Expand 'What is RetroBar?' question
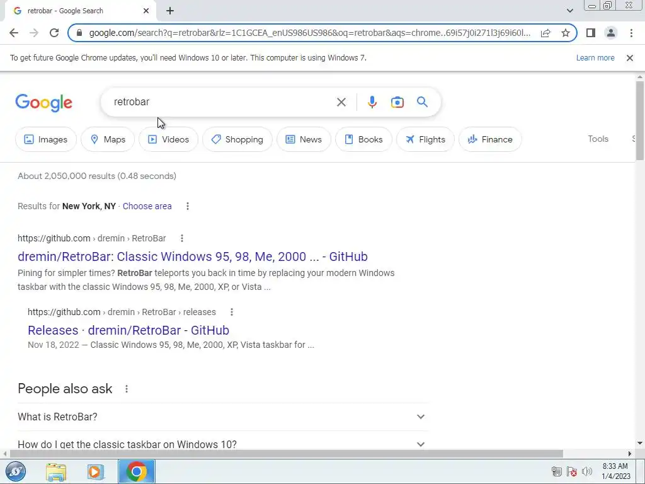Image resolution: width=645 pixels, height=484 pixels. coord(222,417)
